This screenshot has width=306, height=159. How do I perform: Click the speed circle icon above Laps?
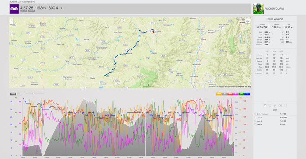[280, 106]
